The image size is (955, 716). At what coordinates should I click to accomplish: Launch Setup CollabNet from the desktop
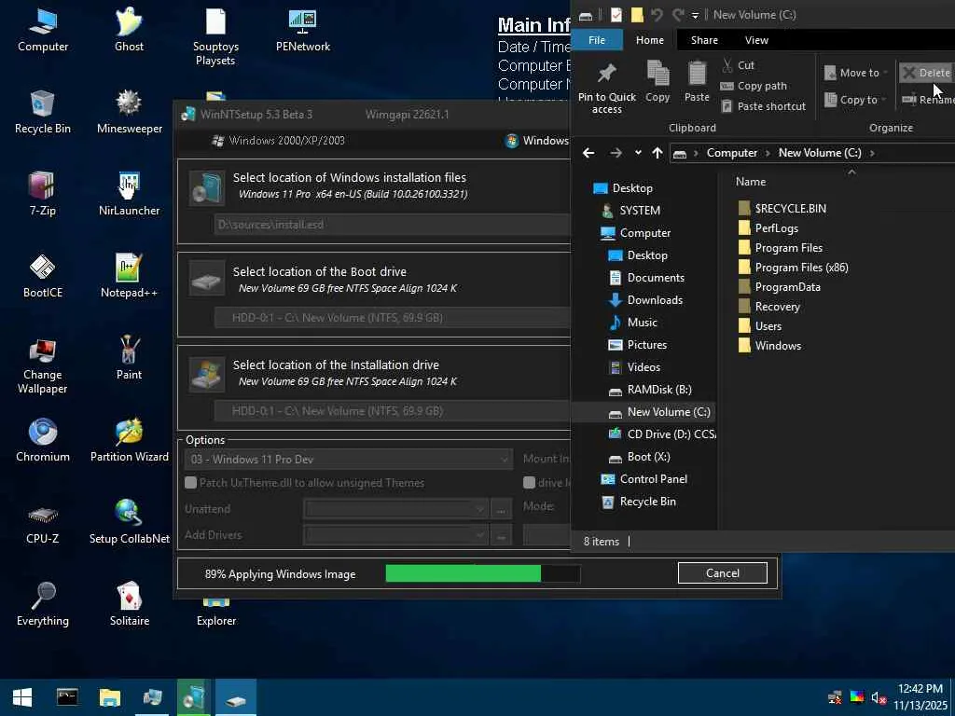[x=129, y=522]
